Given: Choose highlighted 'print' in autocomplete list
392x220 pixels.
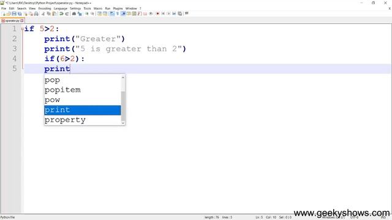Looking at the screenshot, I should [x=83, y=110].
